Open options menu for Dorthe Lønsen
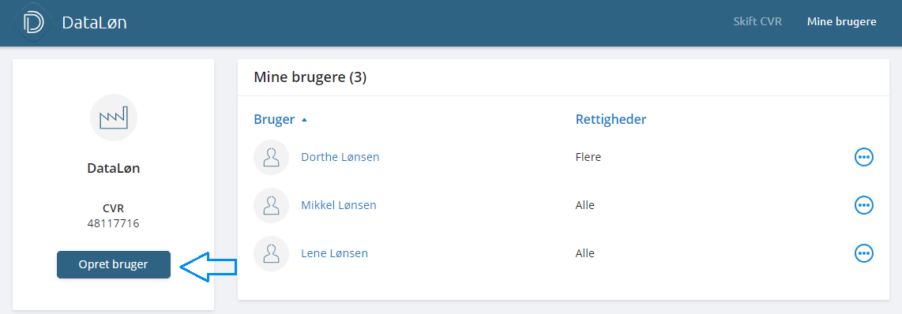 863,157
